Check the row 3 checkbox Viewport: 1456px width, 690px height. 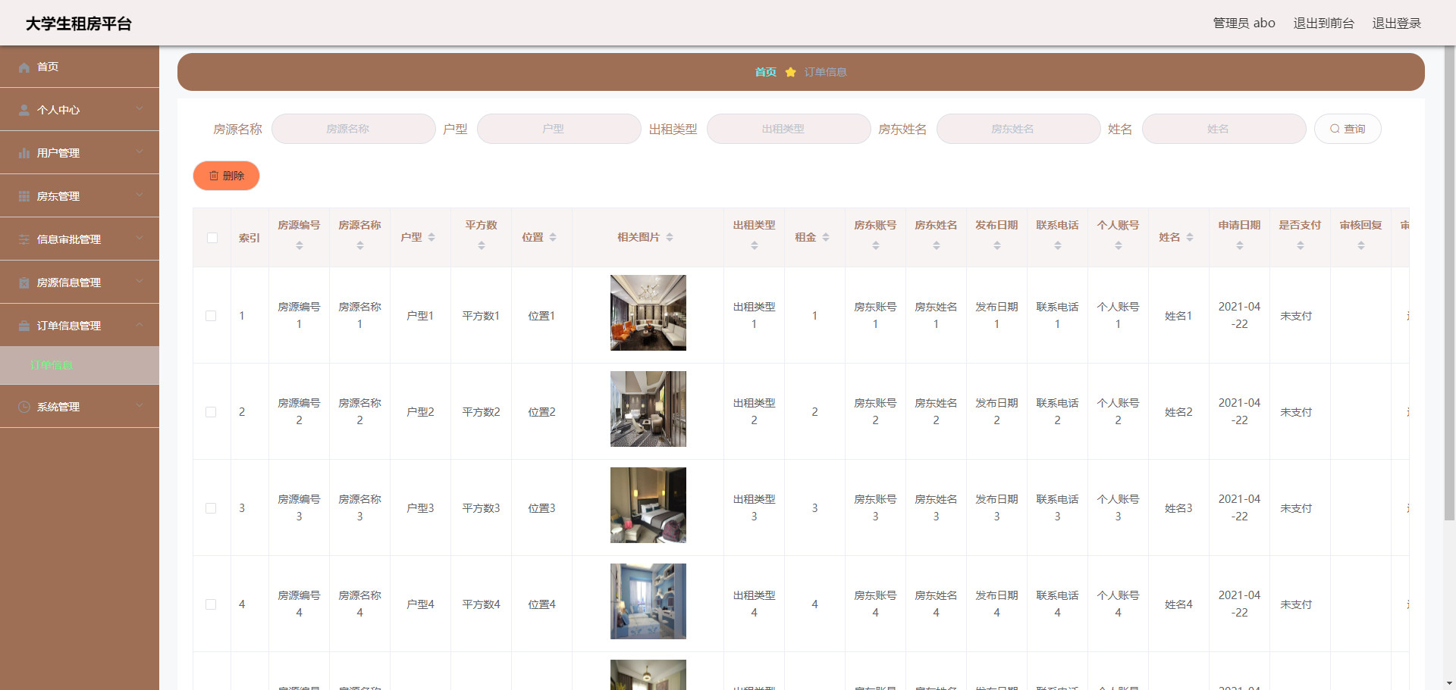click(x=211, y=508)
